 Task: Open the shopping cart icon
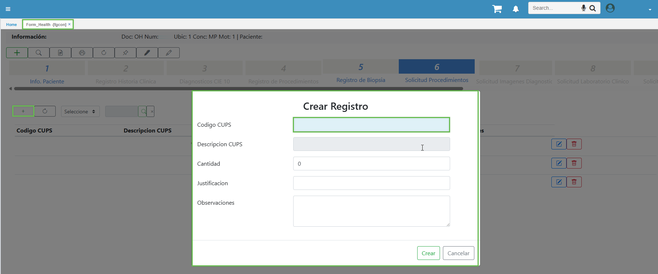[x=497, y=9]
